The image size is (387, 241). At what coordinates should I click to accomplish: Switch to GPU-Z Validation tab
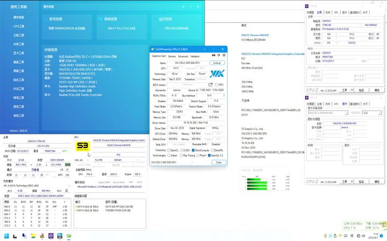pos(195,56)
